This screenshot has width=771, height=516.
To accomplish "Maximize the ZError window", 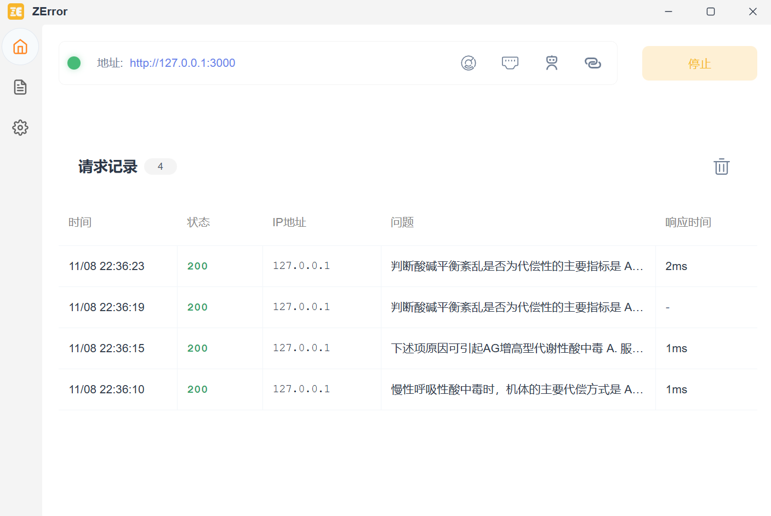I will [x=711, y=12].
